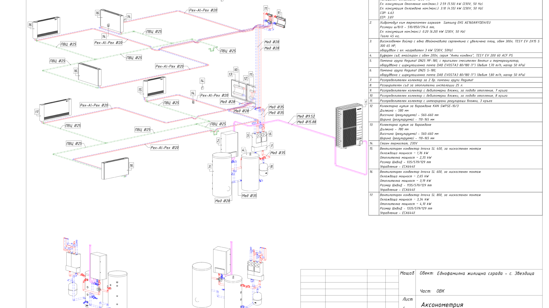Click callout number '13.' above the collector box
Screen dimensions: 549x308
pyautogui.click(x=230, y=74)
